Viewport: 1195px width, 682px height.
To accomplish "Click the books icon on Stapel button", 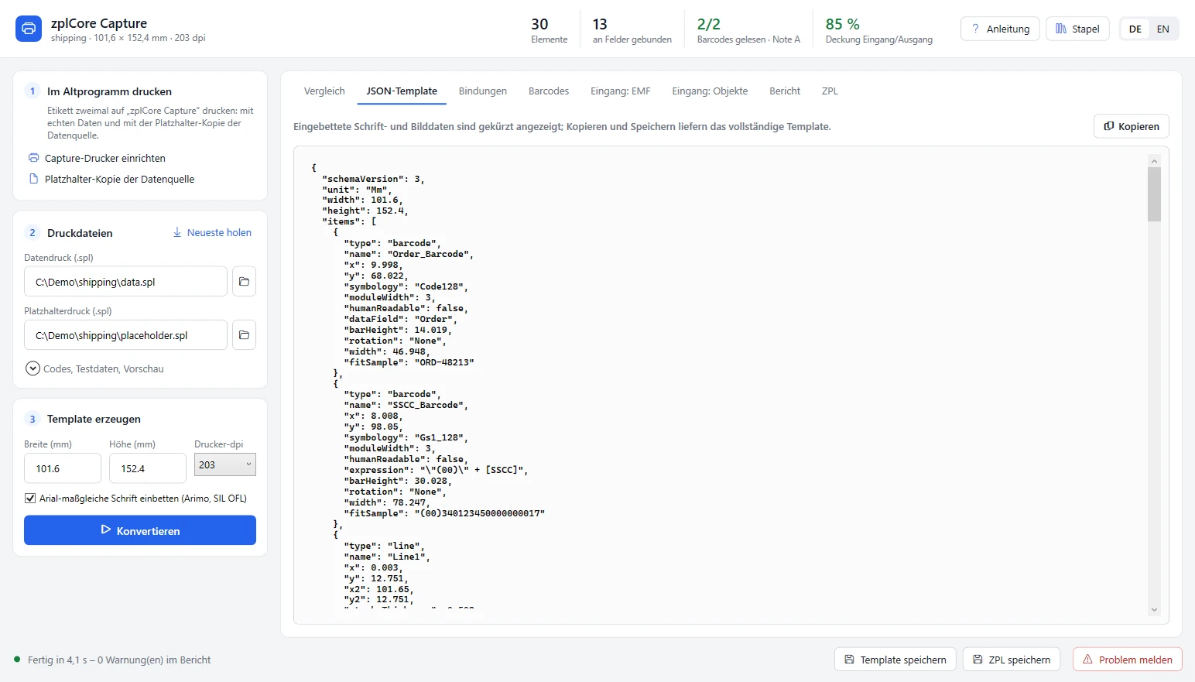I will coord(1061,29).
